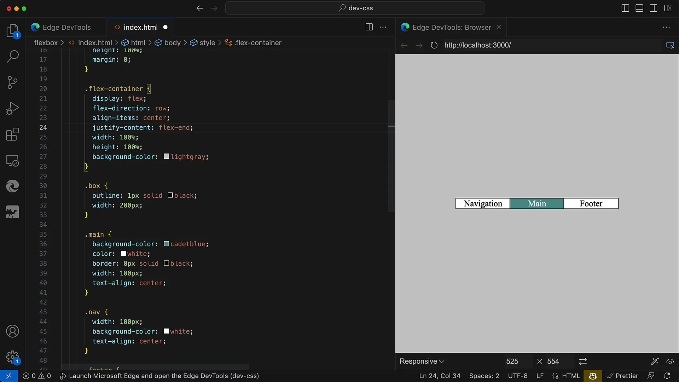Image resolution: width=679 pixels, height=382 pixels.
Task: Switch to the index.html tab
Action: coord(140,27)
